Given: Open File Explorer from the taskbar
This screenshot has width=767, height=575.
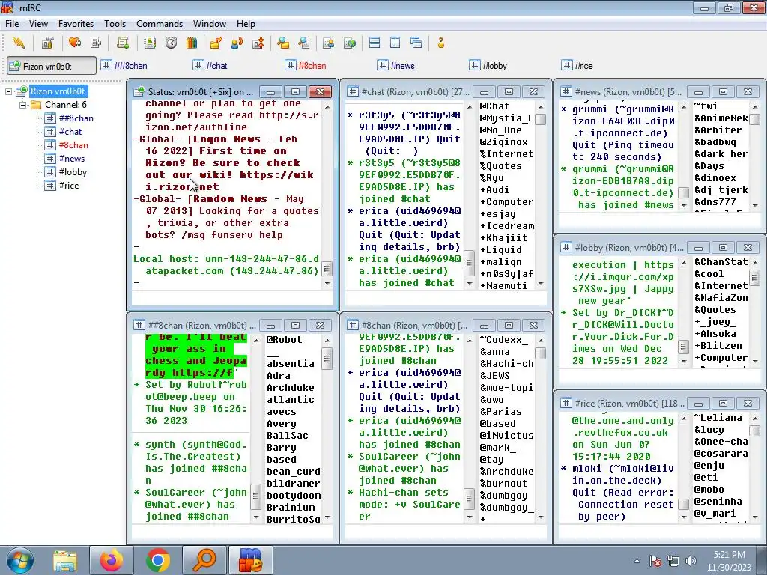Looking at the screenshot, I should pos(66,560).
